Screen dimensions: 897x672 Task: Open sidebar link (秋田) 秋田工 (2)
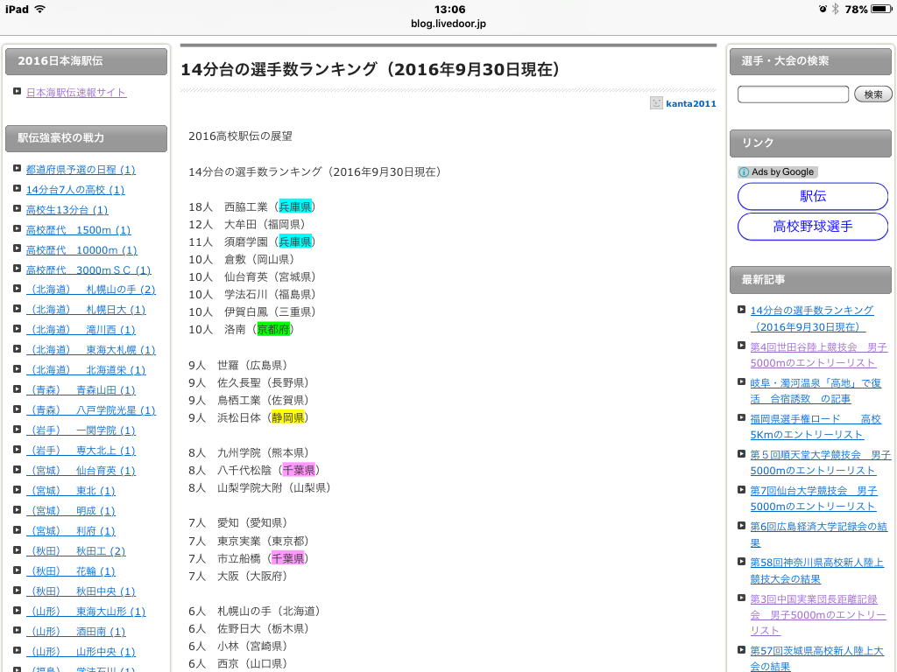(76, 551)
